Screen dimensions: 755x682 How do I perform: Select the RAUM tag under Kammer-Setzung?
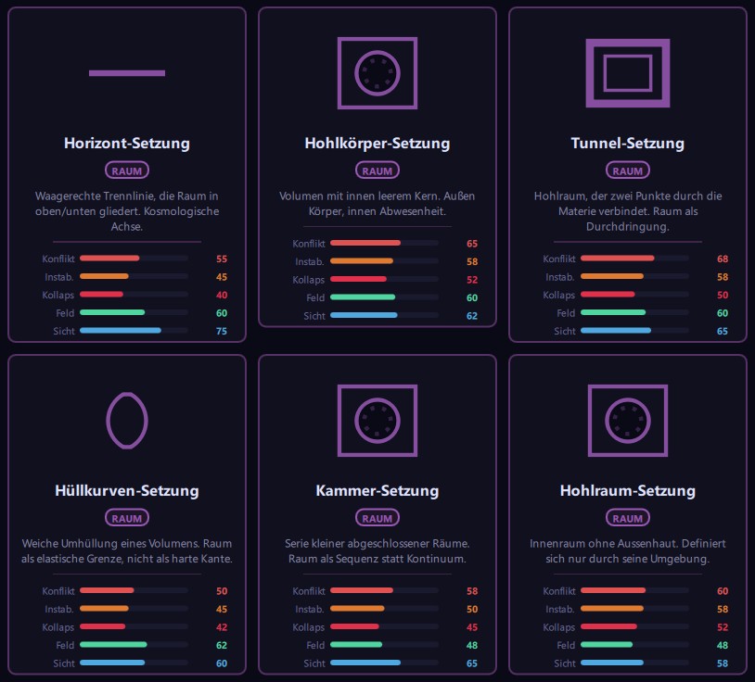click(x=377, y=518)
